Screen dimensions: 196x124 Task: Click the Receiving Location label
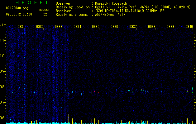(73, 7)
